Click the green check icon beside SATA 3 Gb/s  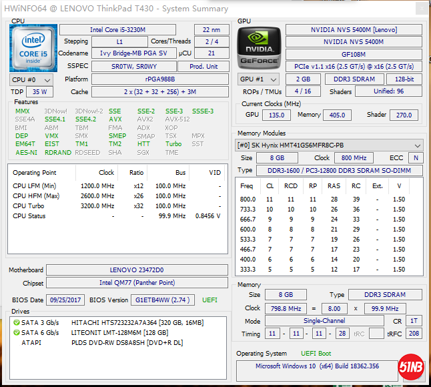pyautogui.click(x=17, y=323)
